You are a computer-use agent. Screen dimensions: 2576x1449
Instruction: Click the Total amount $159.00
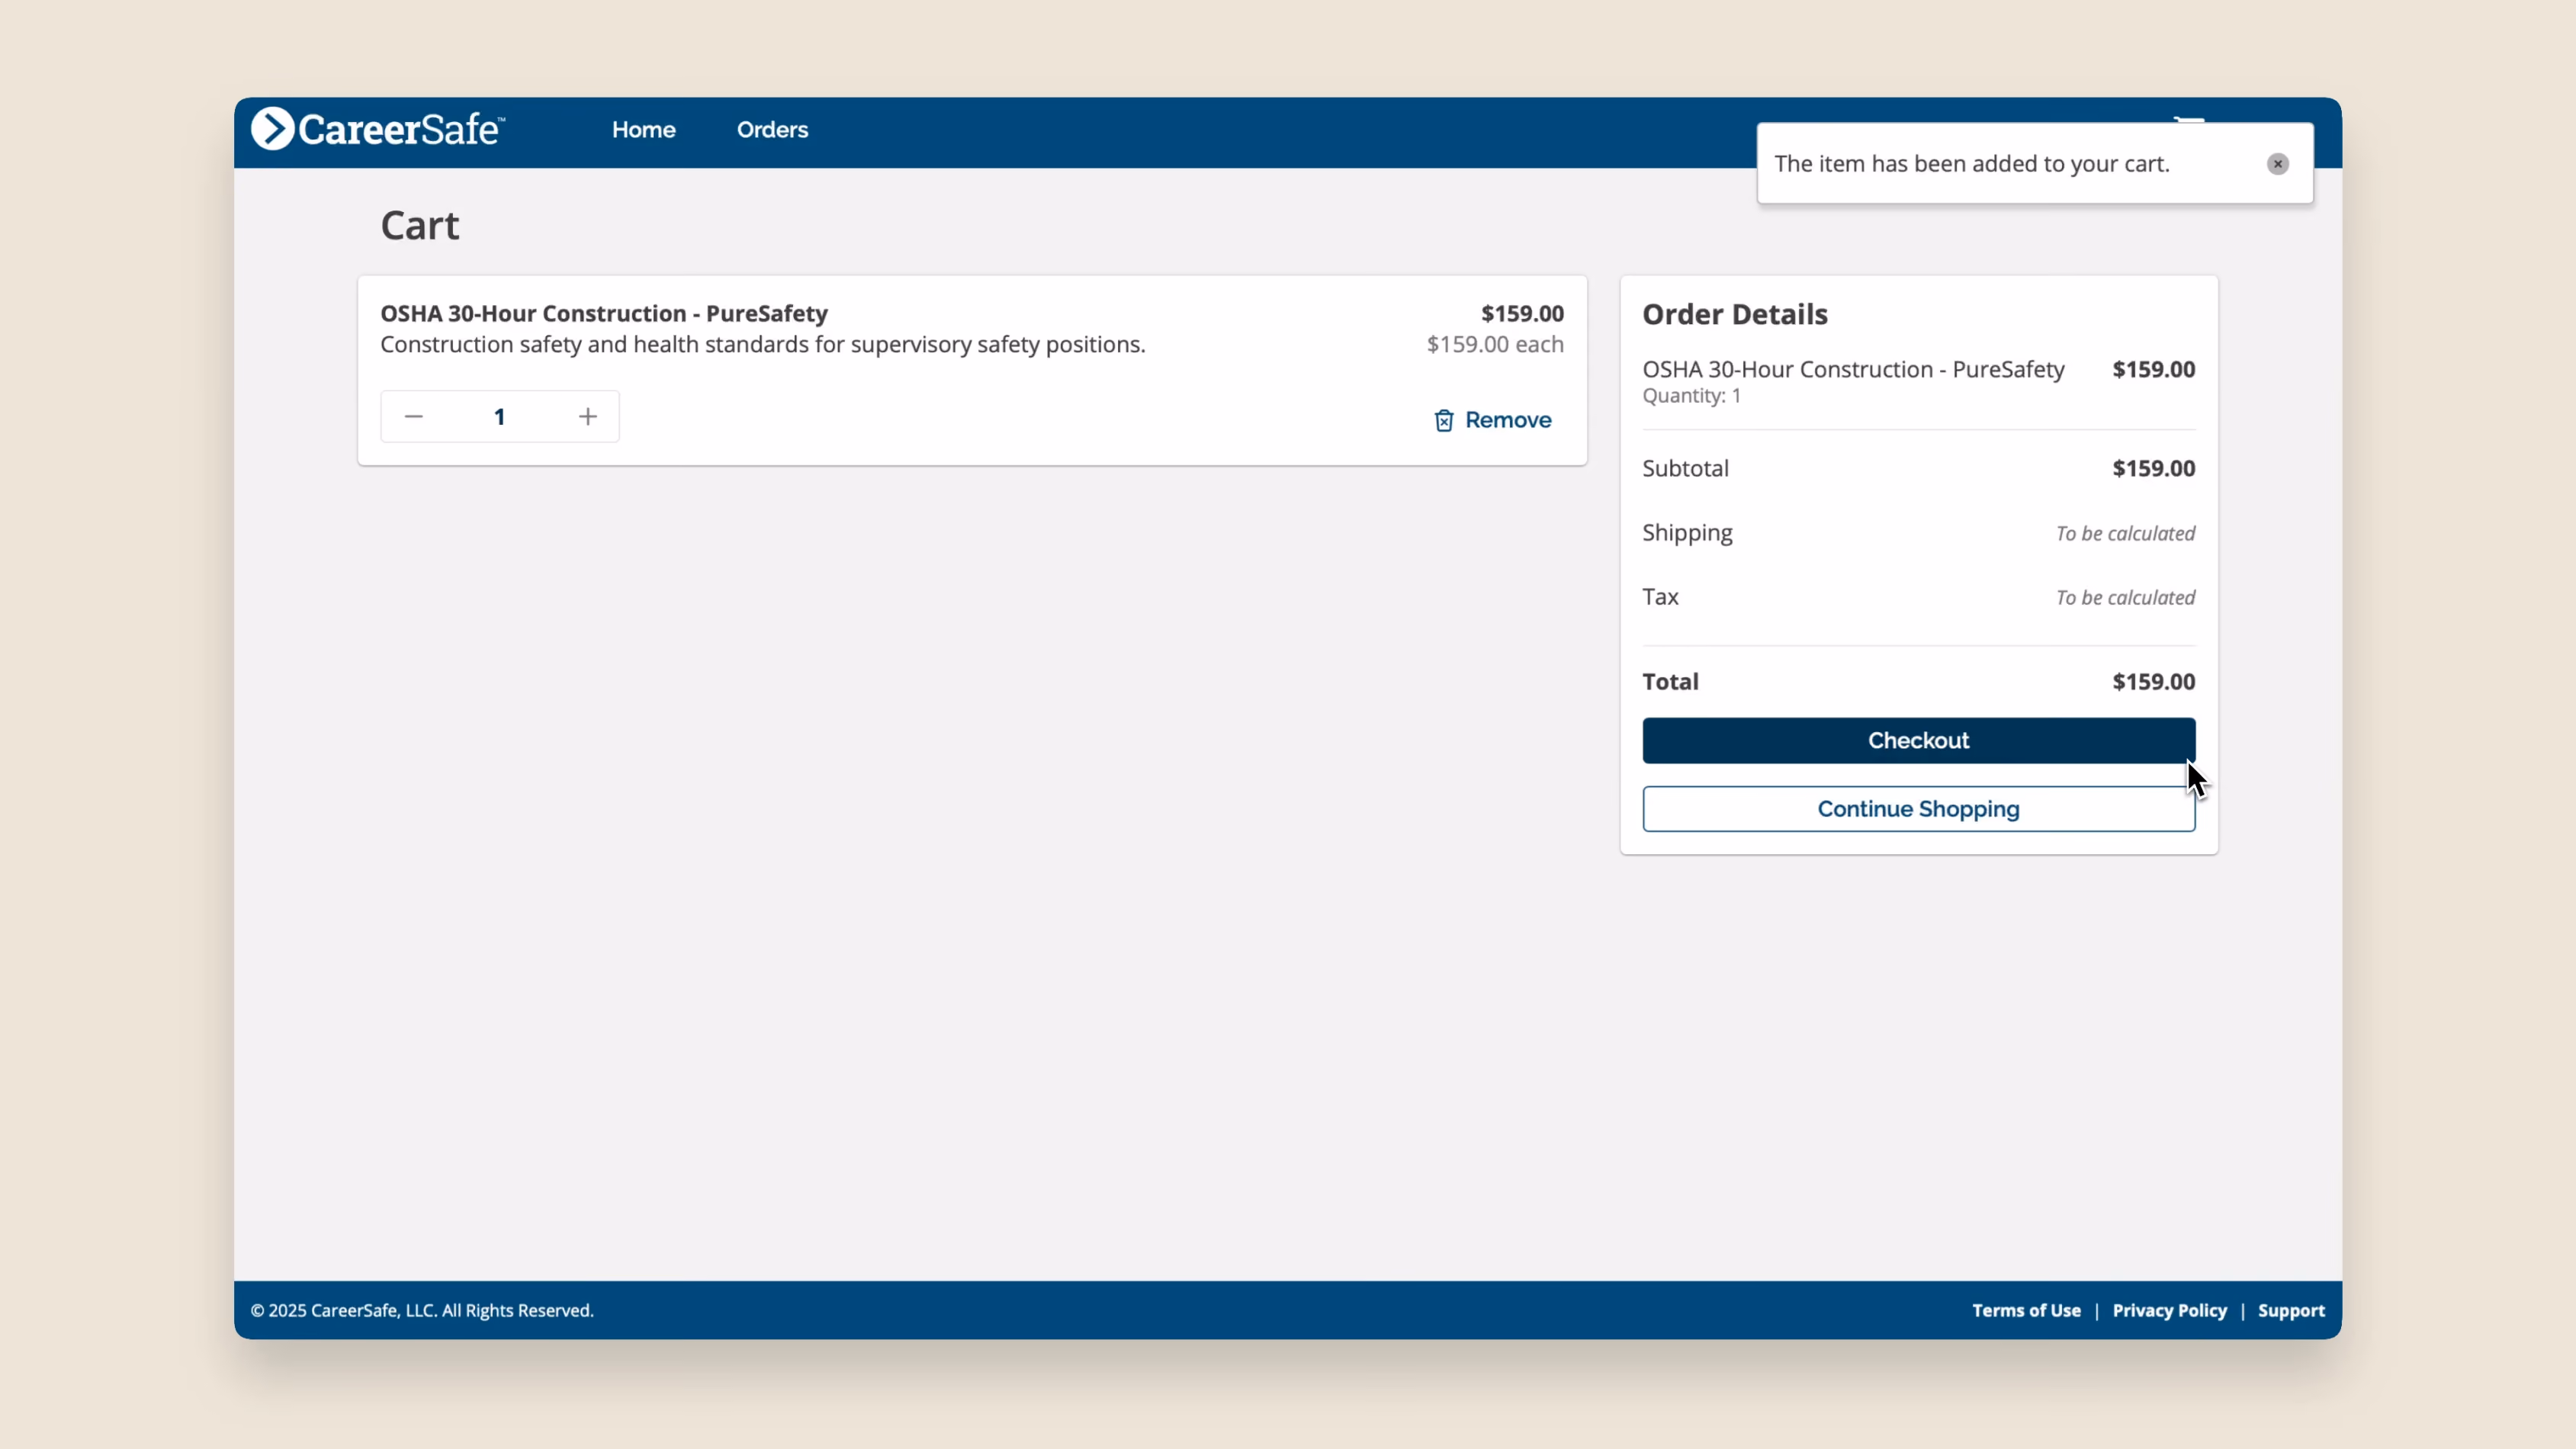coord(2153,681)
